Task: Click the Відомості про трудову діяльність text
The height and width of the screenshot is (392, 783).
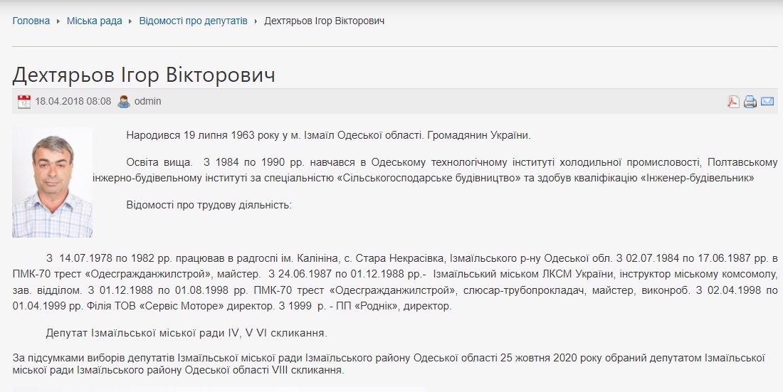Action: click(x=209, y=205)
